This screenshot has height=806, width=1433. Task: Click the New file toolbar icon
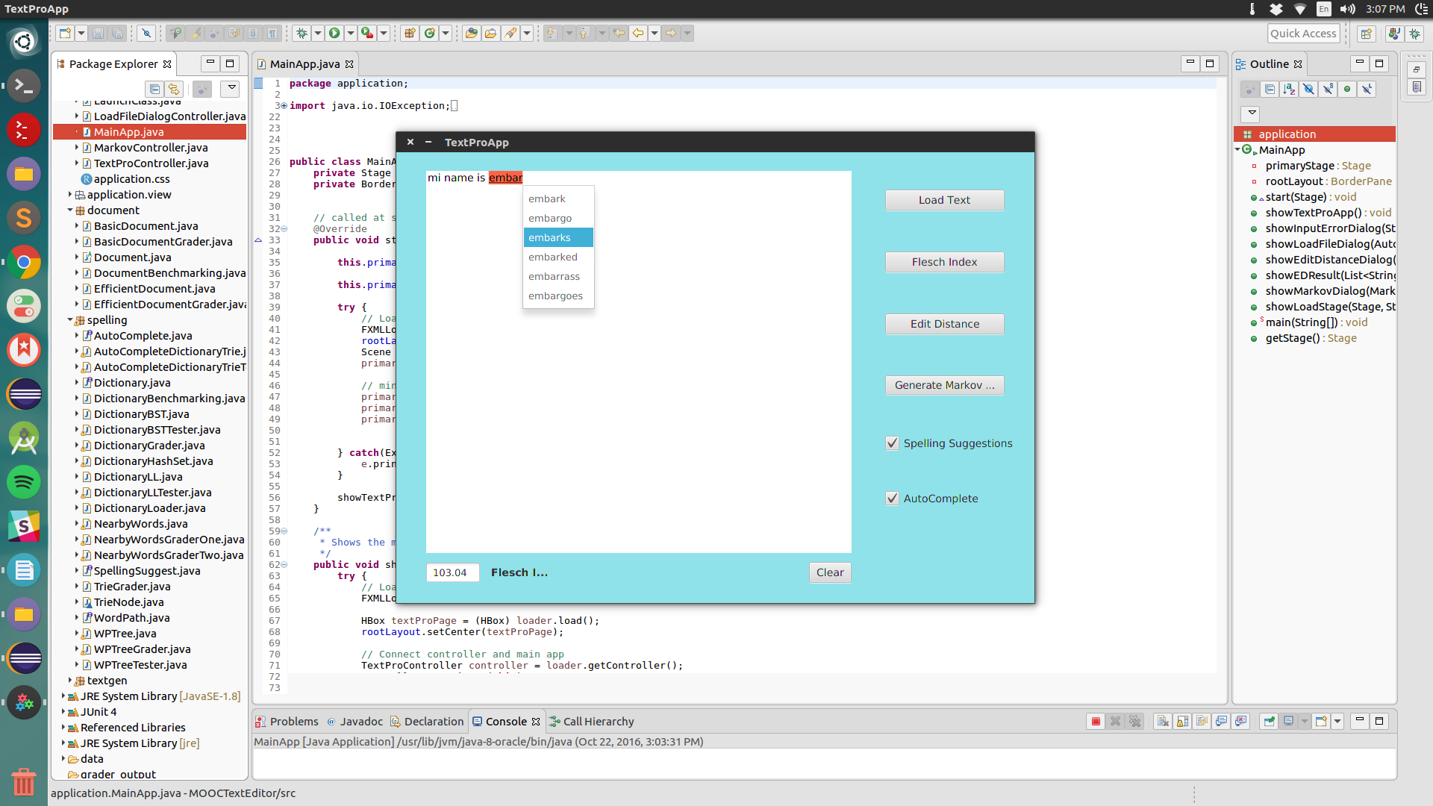click(x=65, y=33)
